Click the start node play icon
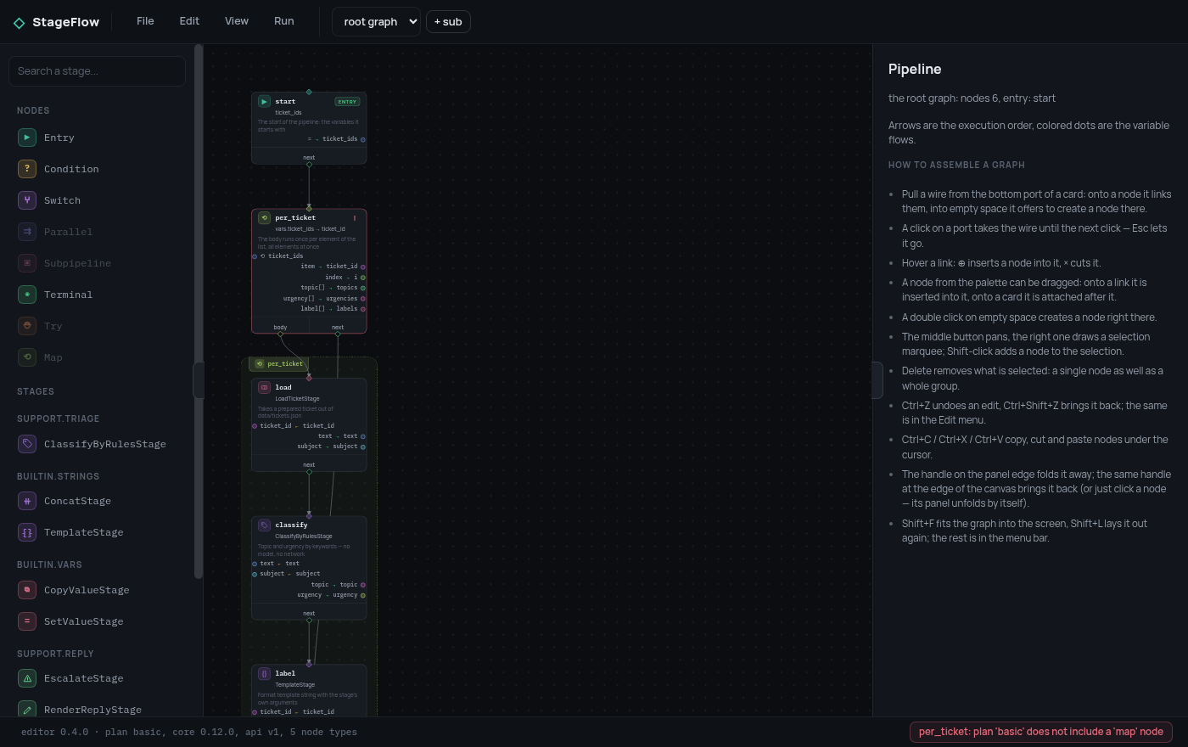1188x747 pixels. (264, 102)
